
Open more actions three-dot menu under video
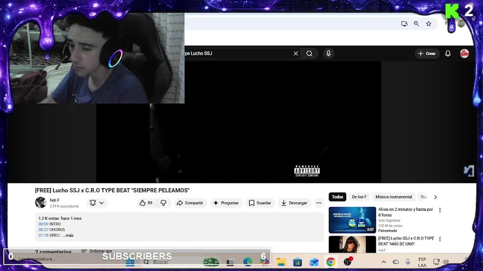click(x=319, y=203)
